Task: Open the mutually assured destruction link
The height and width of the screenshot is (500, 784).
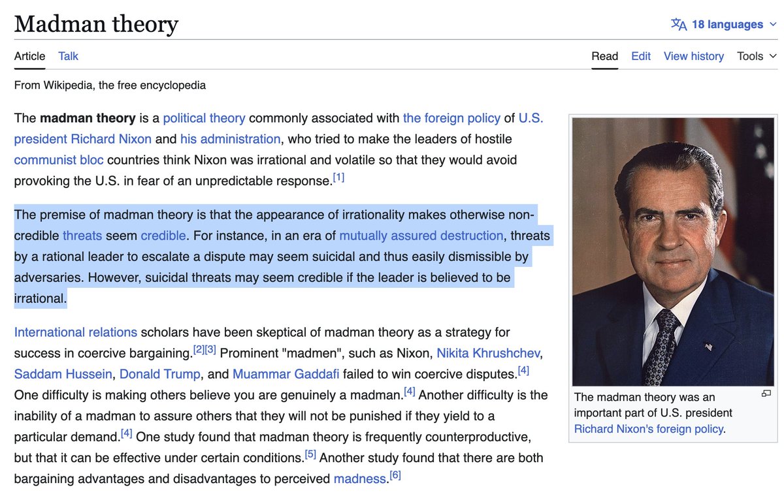Action: (421, 235)
